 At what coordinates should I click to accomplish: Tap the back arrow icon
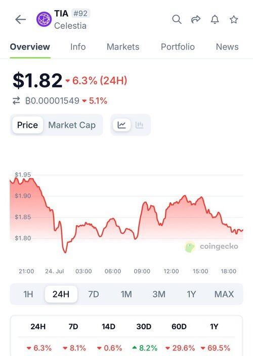(x=20, y=20)
